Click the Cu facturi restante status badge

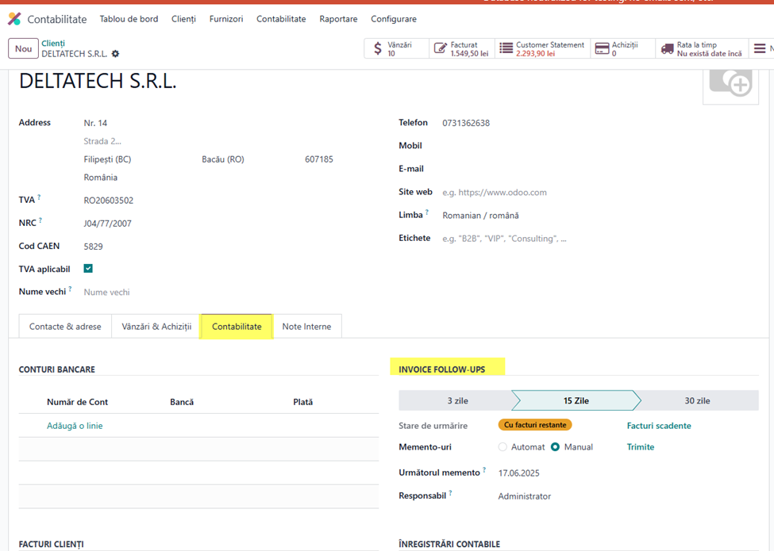[x=535, y=425]
